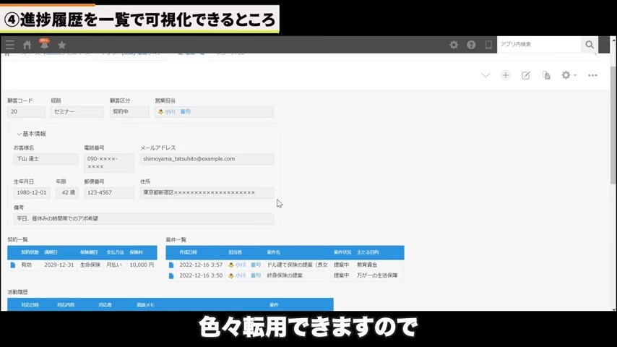Open notifications bell with 99+ badge
This screenshot has width=617, height=347.
point(45,44)
